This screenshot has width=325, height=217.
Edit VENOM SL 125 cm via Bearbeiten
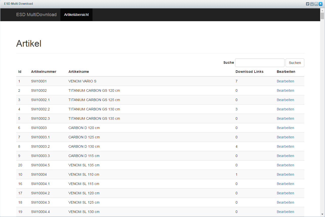tap(285, 202)
